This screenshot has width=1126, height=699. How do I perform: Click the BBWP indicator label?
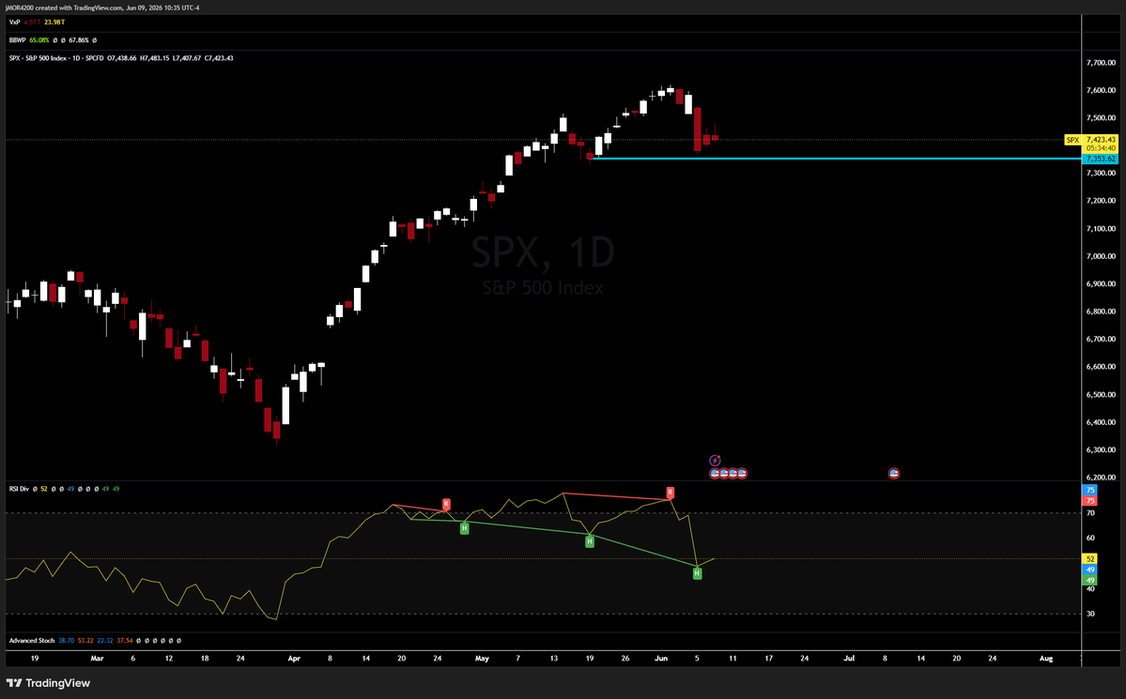click(17, 40)
